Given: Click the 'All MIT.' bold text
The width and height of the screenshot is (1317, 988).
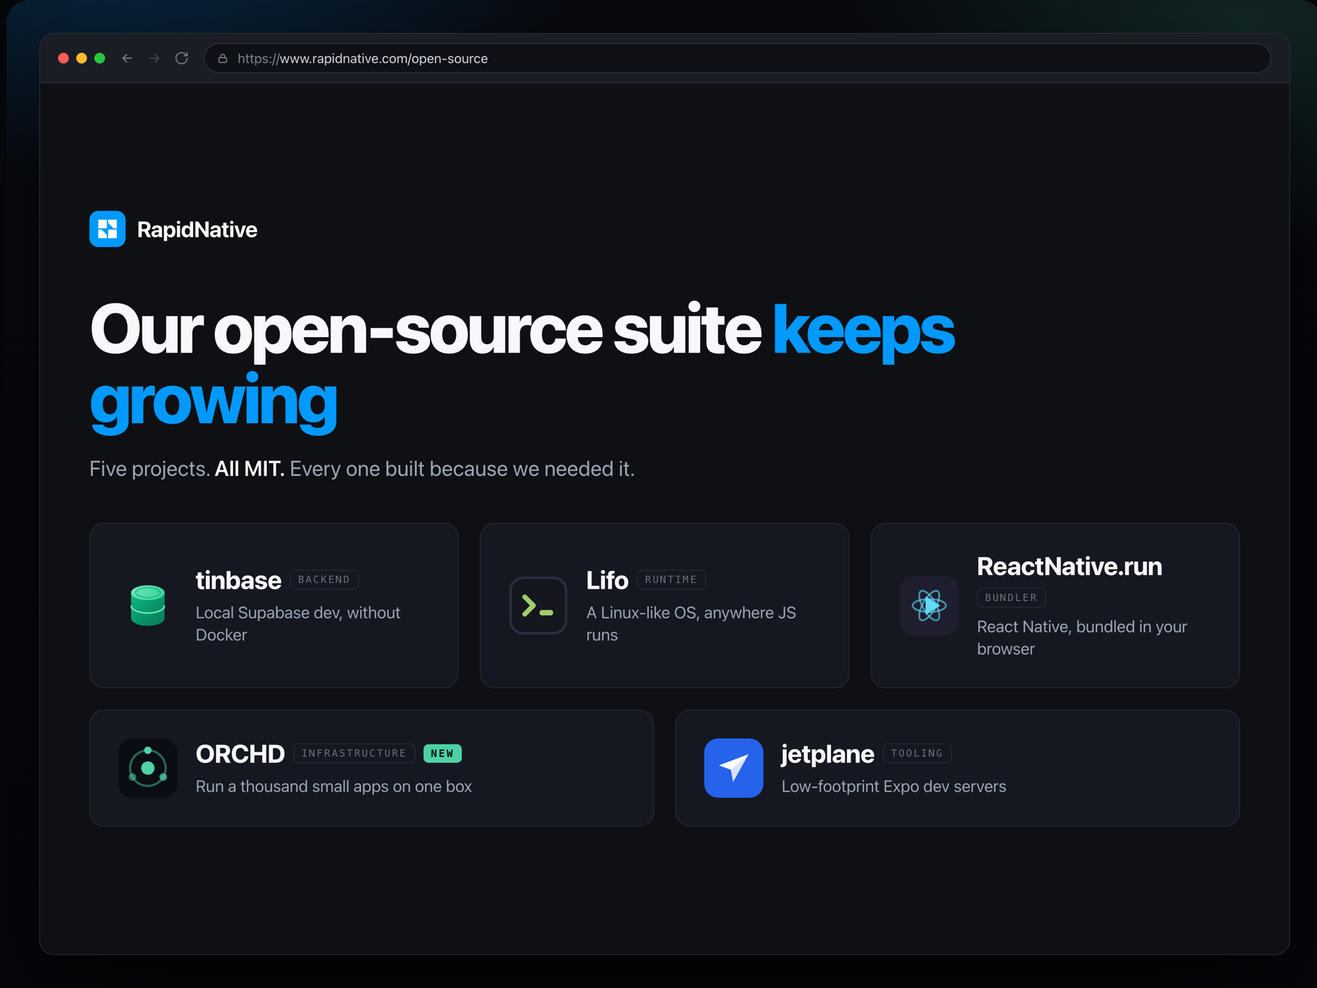Looking at the screenshot, I should (x=250, y=469).
